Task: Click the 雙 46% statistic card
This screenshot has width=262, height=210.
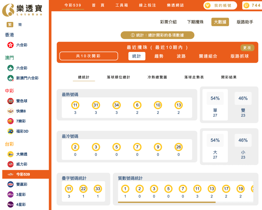Action: click(x=243, y=105)
